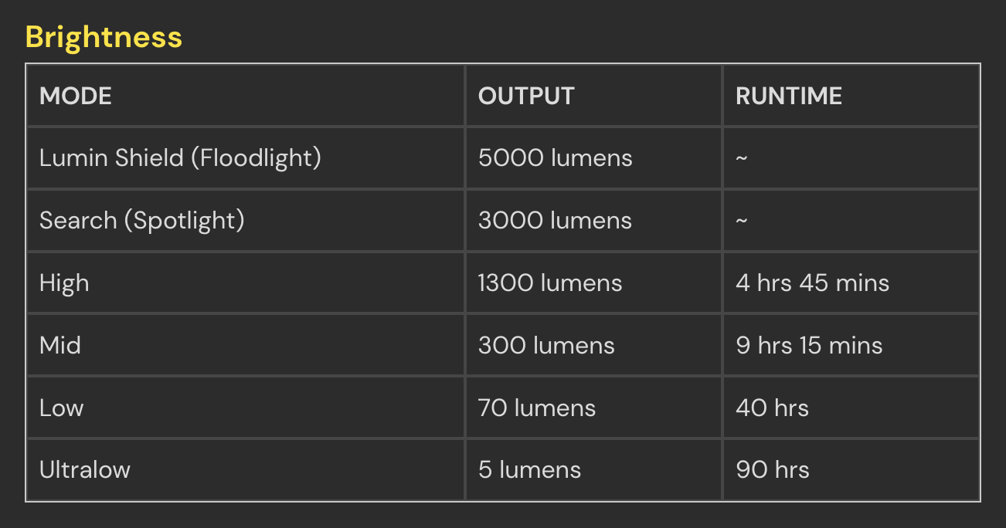
Task: Click the 1300 lumens value
Action: [x=550, y=283]
